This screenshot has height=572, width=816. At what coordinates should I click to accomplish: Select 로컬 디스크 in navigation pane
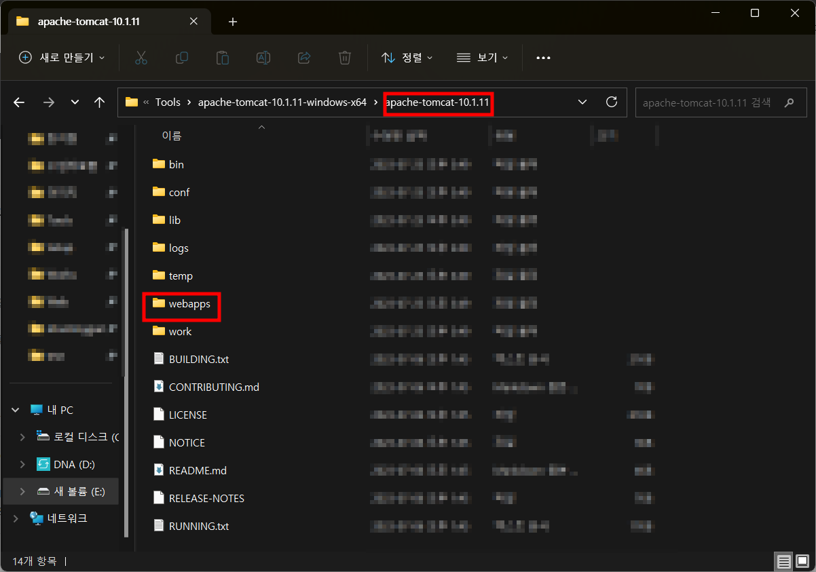pyautogui.click(x=77, y=437)
